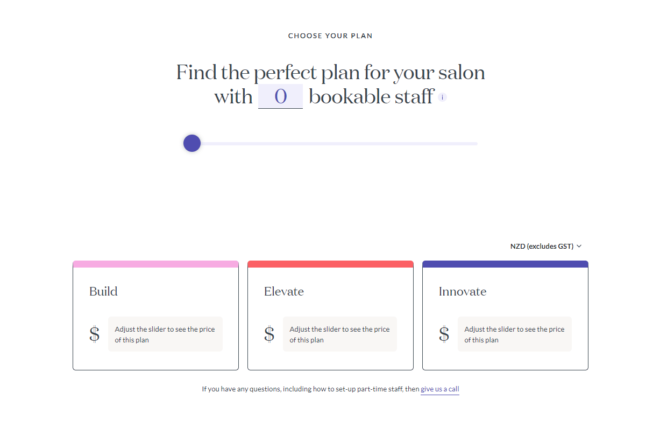660x421 pixels.
Task: Click the CHOOSE YOUR PLAN heading
Action: [x=330, y=36]
